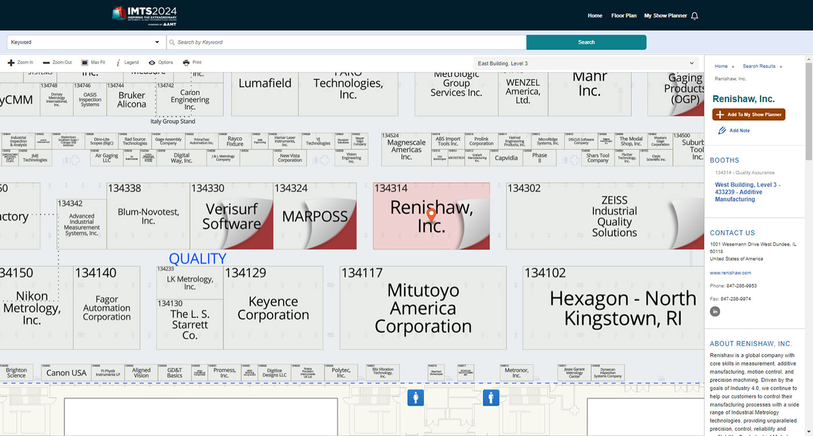
Task: Select the Phase II booth
Action: coord(539,158)
